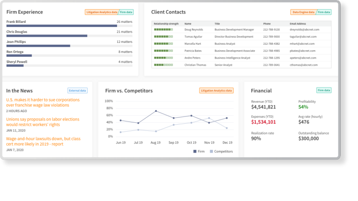The image size is (358, 201).
Task: Click Christian Thomas's phone number
Action: (271, 65)
